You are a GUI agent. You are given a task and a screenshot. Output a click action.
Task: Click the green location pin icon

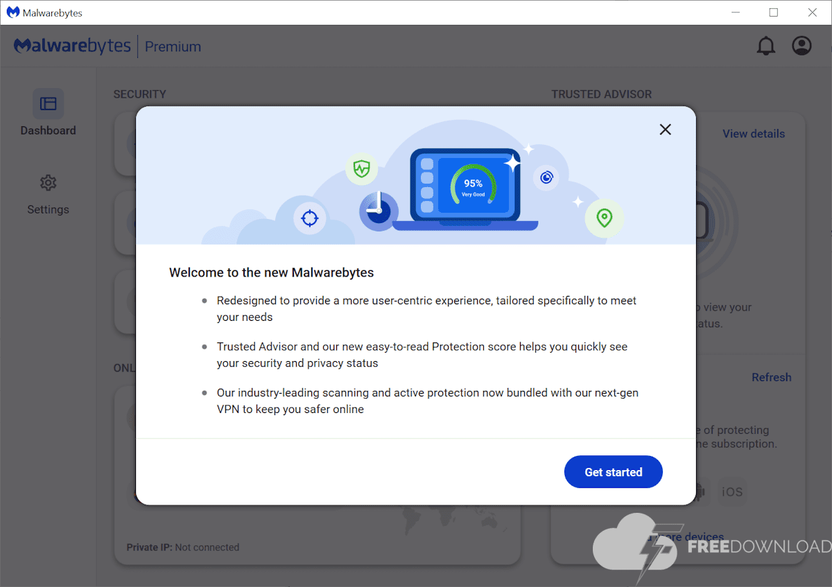click(604, 218)
